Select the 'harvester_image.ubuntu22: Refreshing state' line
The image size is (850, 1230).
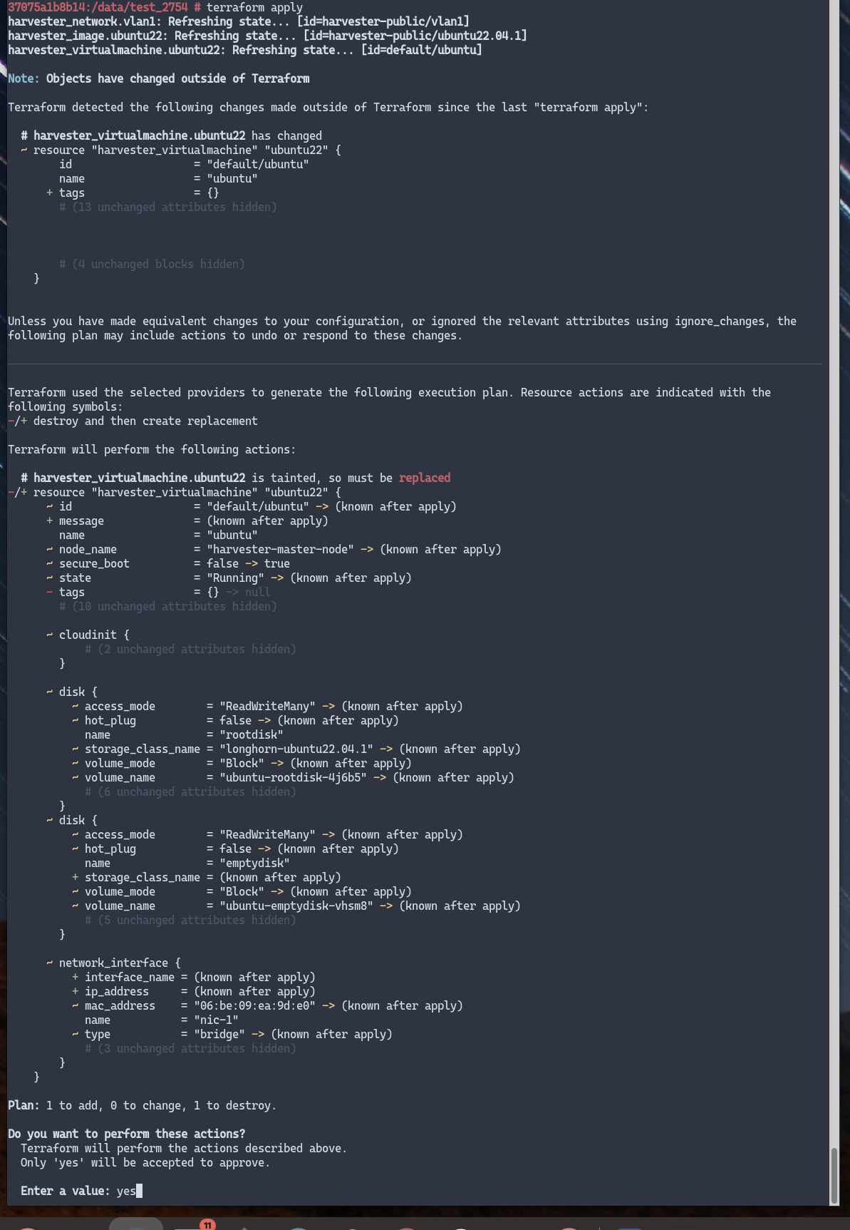[x=267, y=36]
